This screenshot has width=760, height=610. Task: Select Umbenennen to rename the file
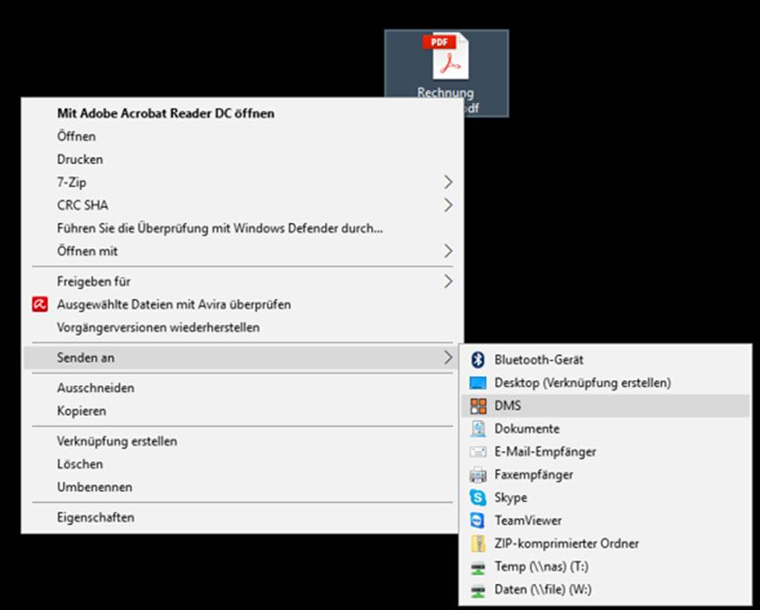click(242, 487)
